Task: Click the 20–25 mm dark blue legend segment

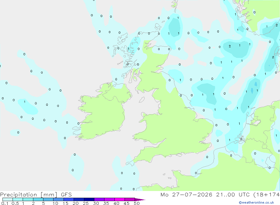Action: tap(79, 199)
